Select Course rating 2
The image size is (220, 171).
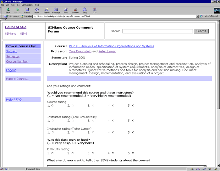pos(73,106)
